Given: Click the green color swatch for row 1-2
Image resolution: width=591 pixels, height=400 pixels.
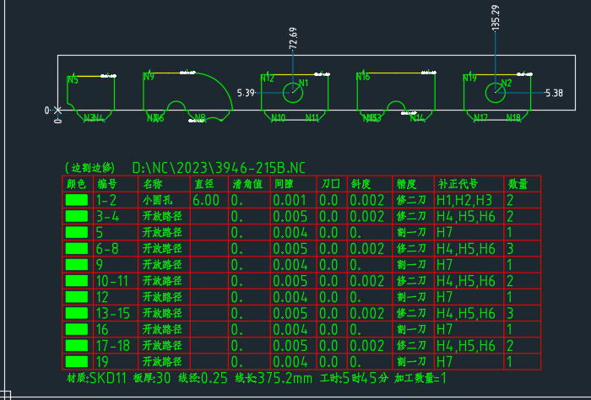Looking at the screenshot, I should (x=77, y=200).
